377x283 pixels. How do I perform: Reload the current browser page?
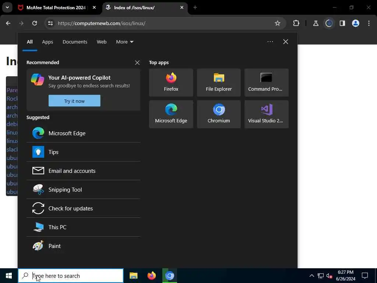[35, 23]
